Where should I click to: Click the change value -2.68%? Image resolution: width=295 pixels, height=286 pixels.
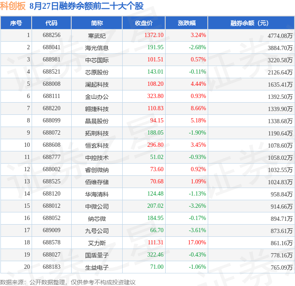click(x=197, y=48)
